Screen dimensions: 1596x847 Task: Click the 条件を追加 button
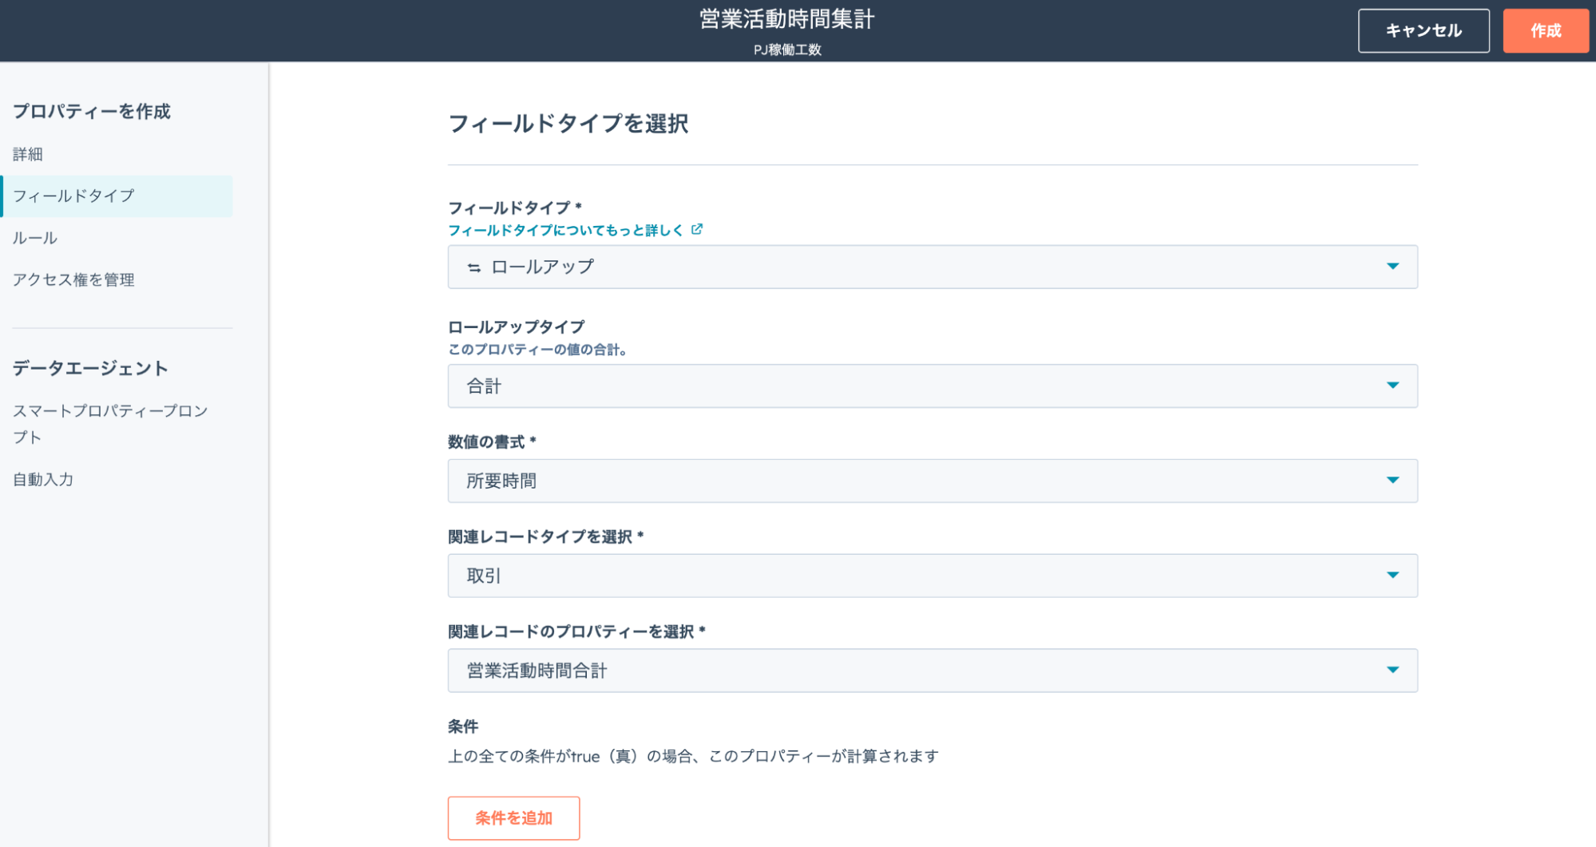click(x=513, y=818)
